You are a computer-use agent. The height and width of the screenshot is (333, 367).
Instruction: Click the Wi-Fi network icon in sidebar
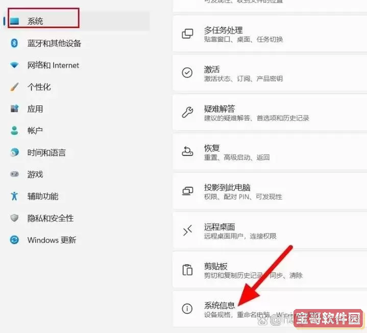[x=14, y=65]
